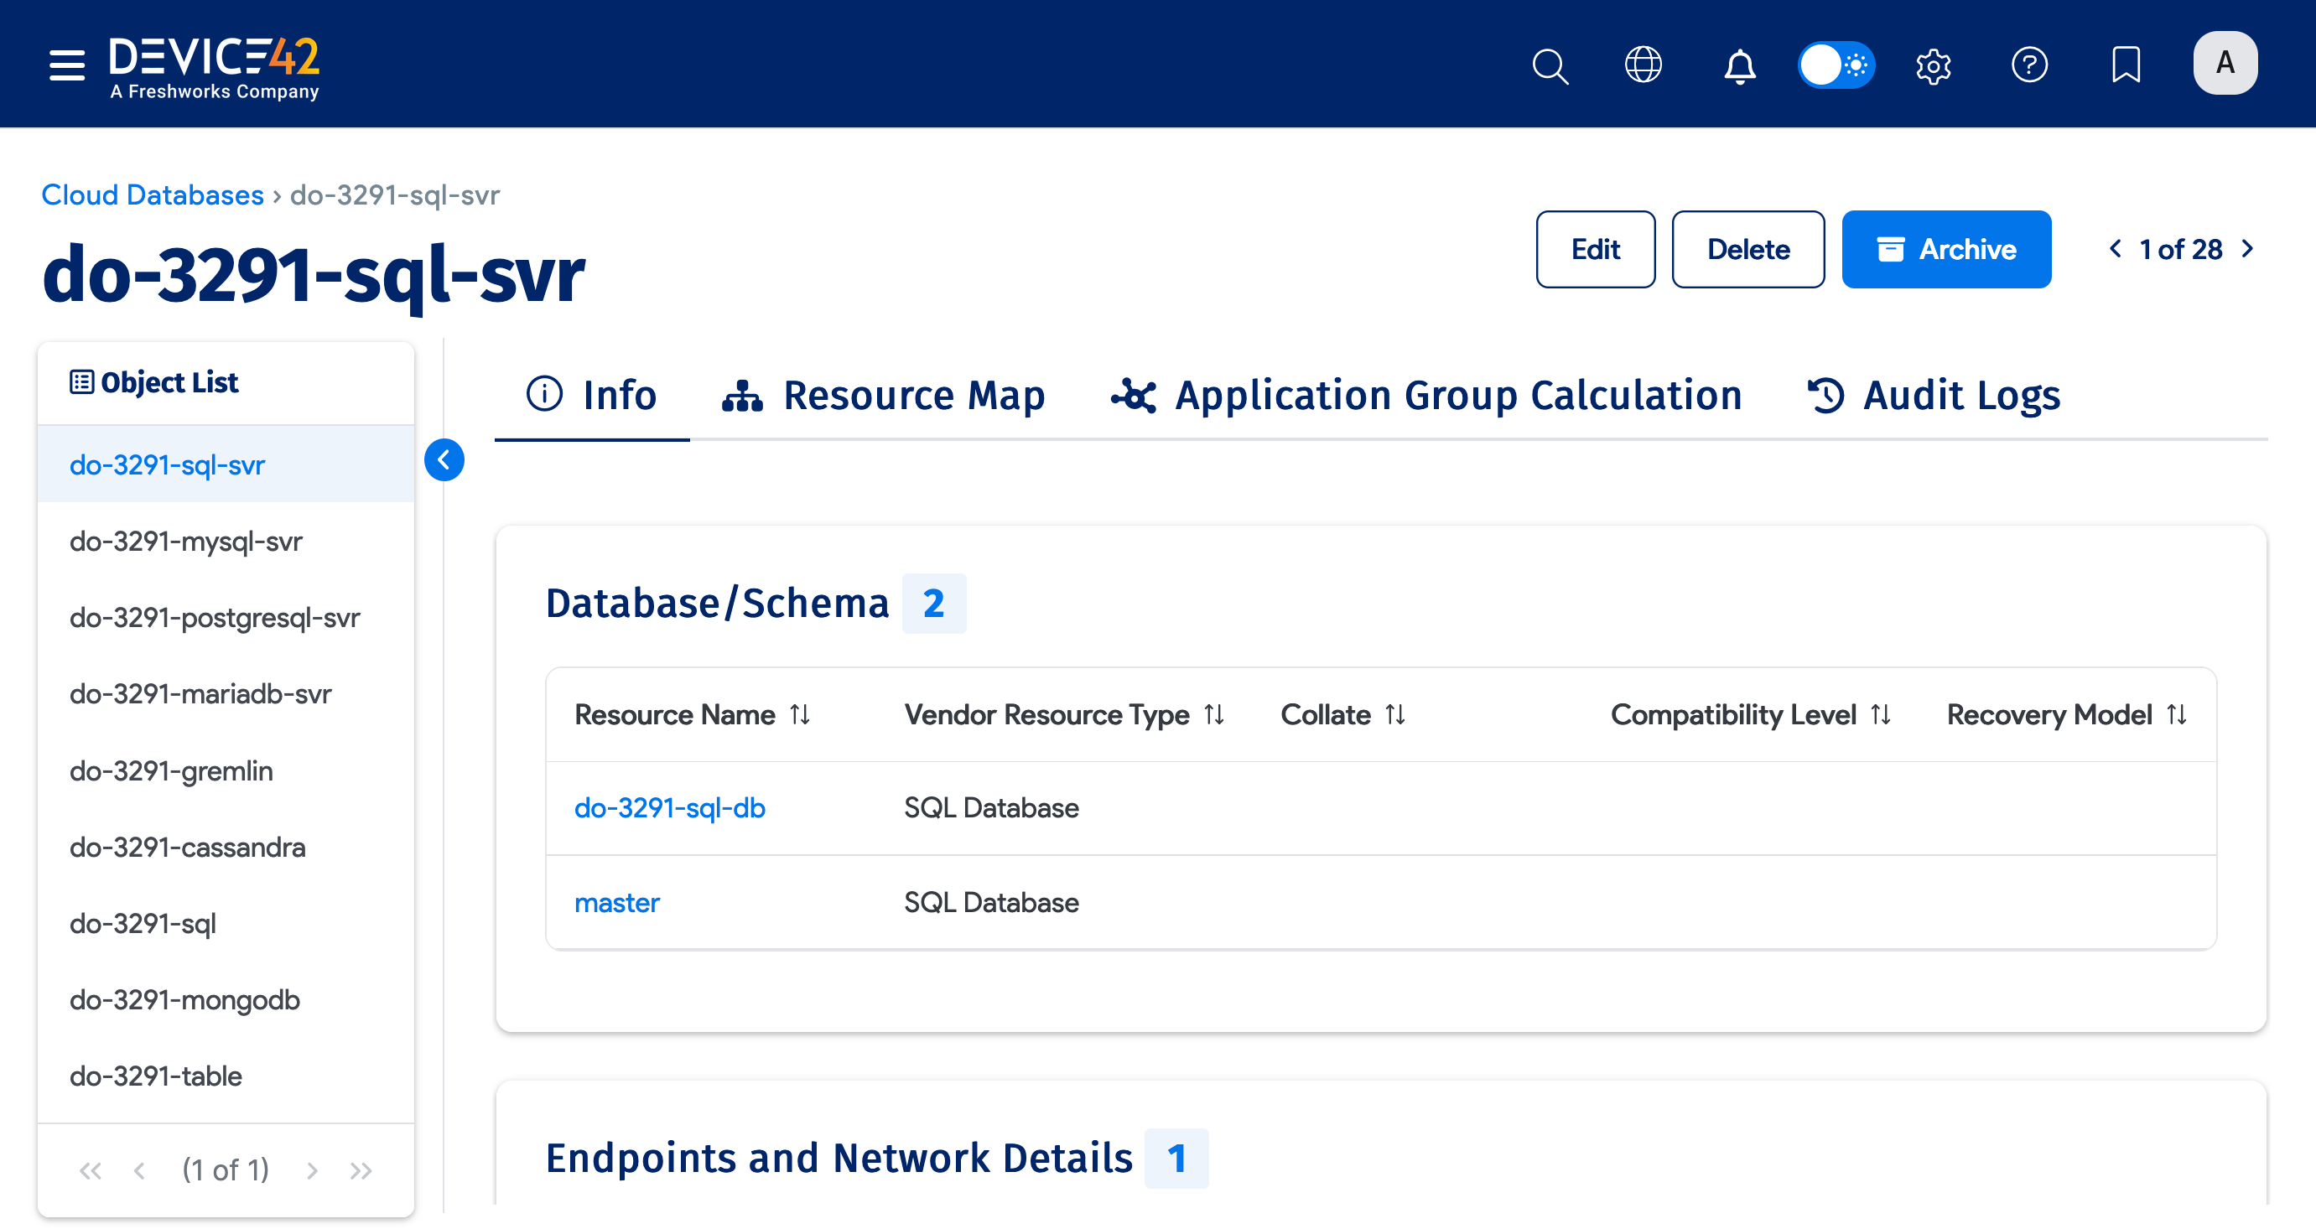The width and height of the screenshot is (2316, 1229).
Task: Archive the do-3291-sql-svr record
Action: coord(1946,249)
